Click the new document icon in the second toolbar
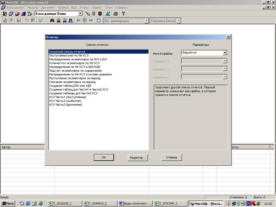Viewport: 276px width, 207px height. click(x=4, y=21)
